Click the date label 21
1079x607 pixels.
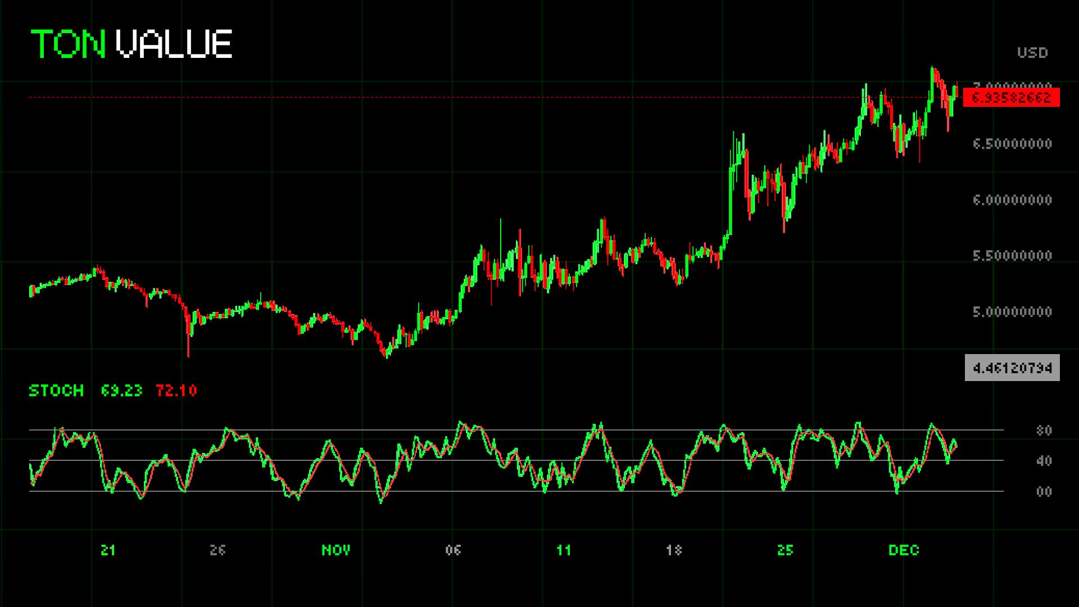click(108, 550)
